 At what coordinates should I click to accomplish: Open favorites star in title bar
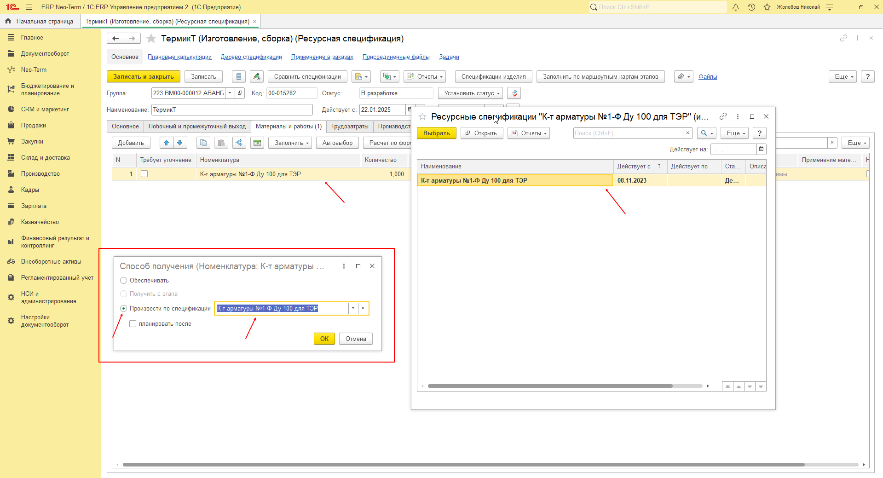click(767, 7)
